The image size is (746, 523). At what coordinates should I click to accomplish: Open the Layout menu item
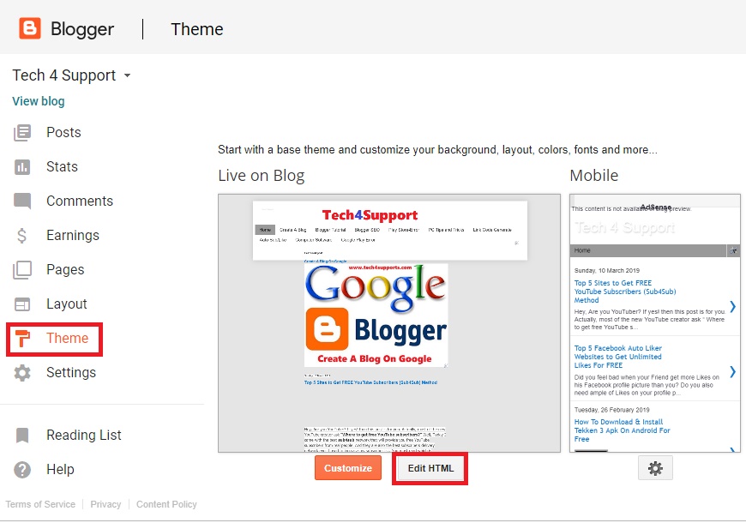click(x=67, y=304)
